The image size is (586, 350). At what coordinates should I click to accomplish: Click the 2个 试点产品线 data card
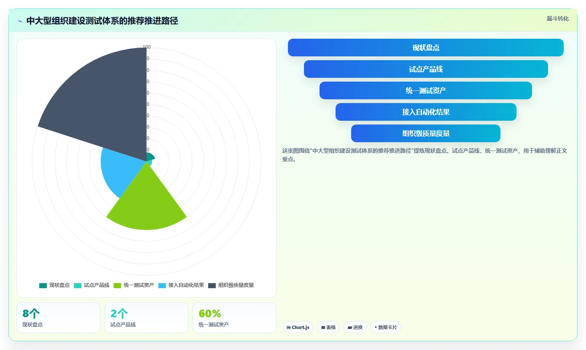[146, 318]
